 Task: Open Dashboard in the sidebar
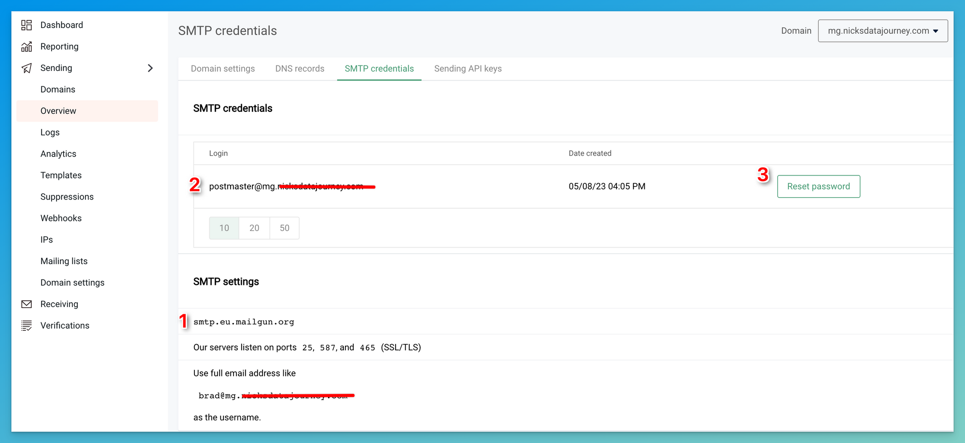62,25
